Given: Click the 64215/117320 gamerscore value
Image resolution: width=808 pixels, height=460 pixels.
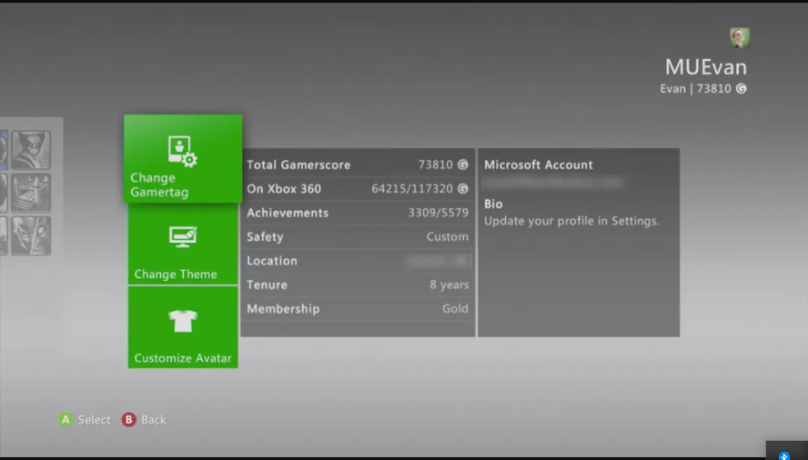Looking at the screenshot, I should [412, 188].
